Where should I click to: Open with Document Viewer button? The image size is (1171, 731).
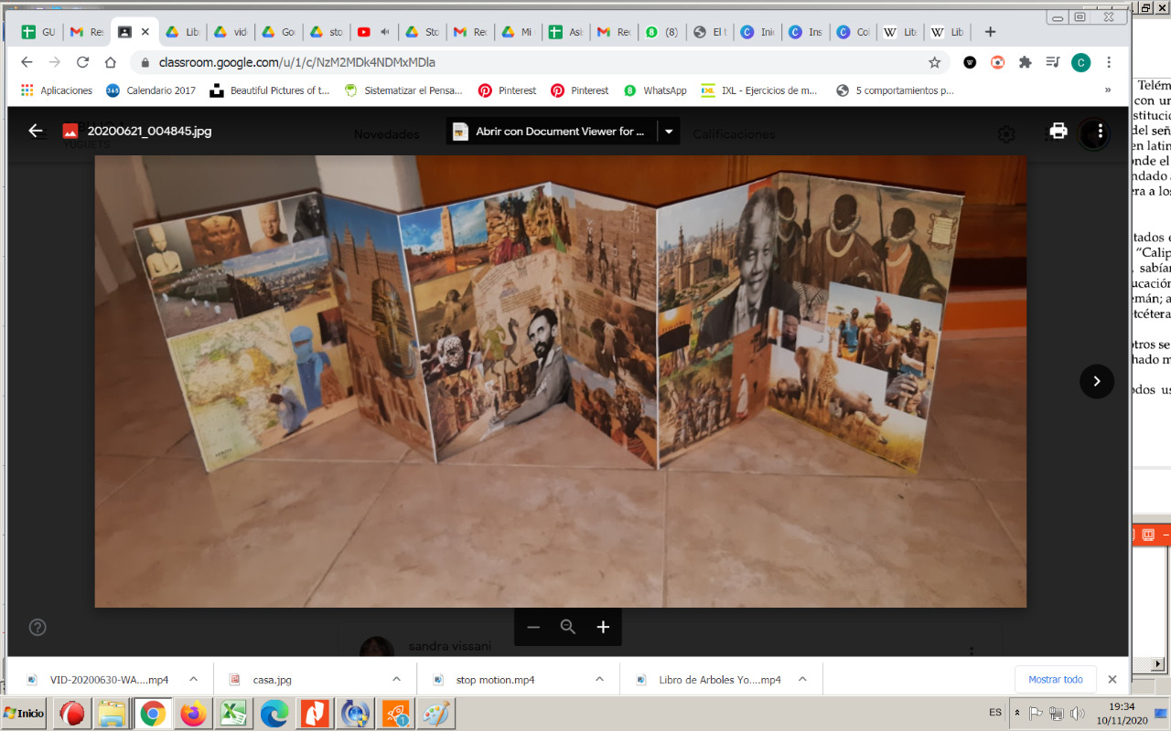click(x=551, y=132)
